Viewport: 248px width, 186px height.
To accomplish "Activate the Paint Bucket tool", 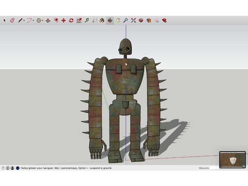I will [x=102, y=20].
